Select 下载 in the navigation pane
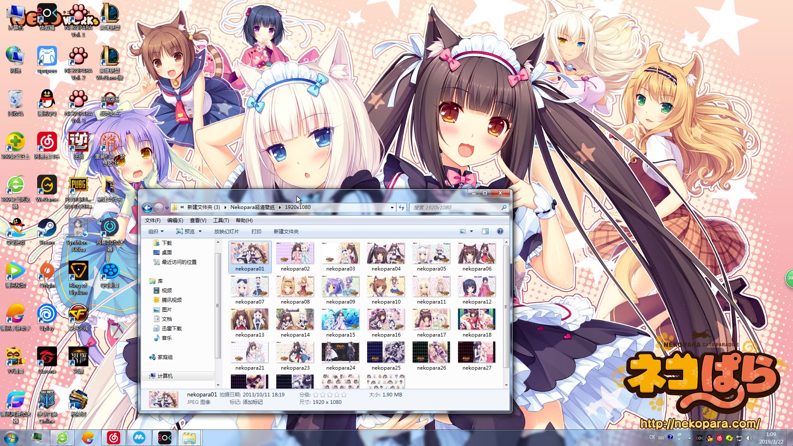This screenshot has width=793, height=446. click(163, 243)
